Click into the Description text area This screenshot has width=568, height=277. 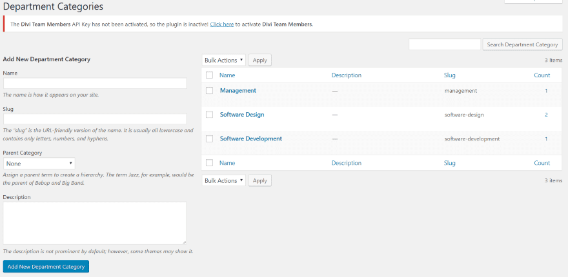click(x=95, y=223)
